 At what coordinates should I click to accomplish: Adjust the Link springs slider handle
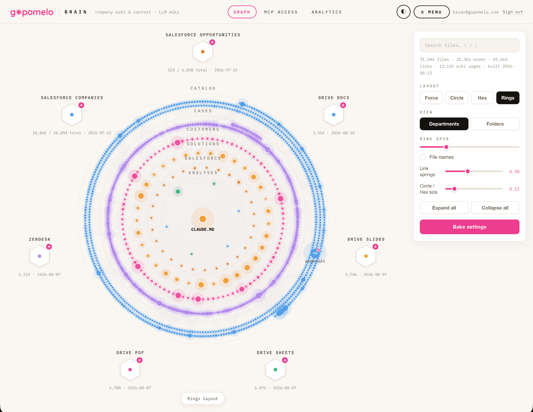tap(468, 171)
